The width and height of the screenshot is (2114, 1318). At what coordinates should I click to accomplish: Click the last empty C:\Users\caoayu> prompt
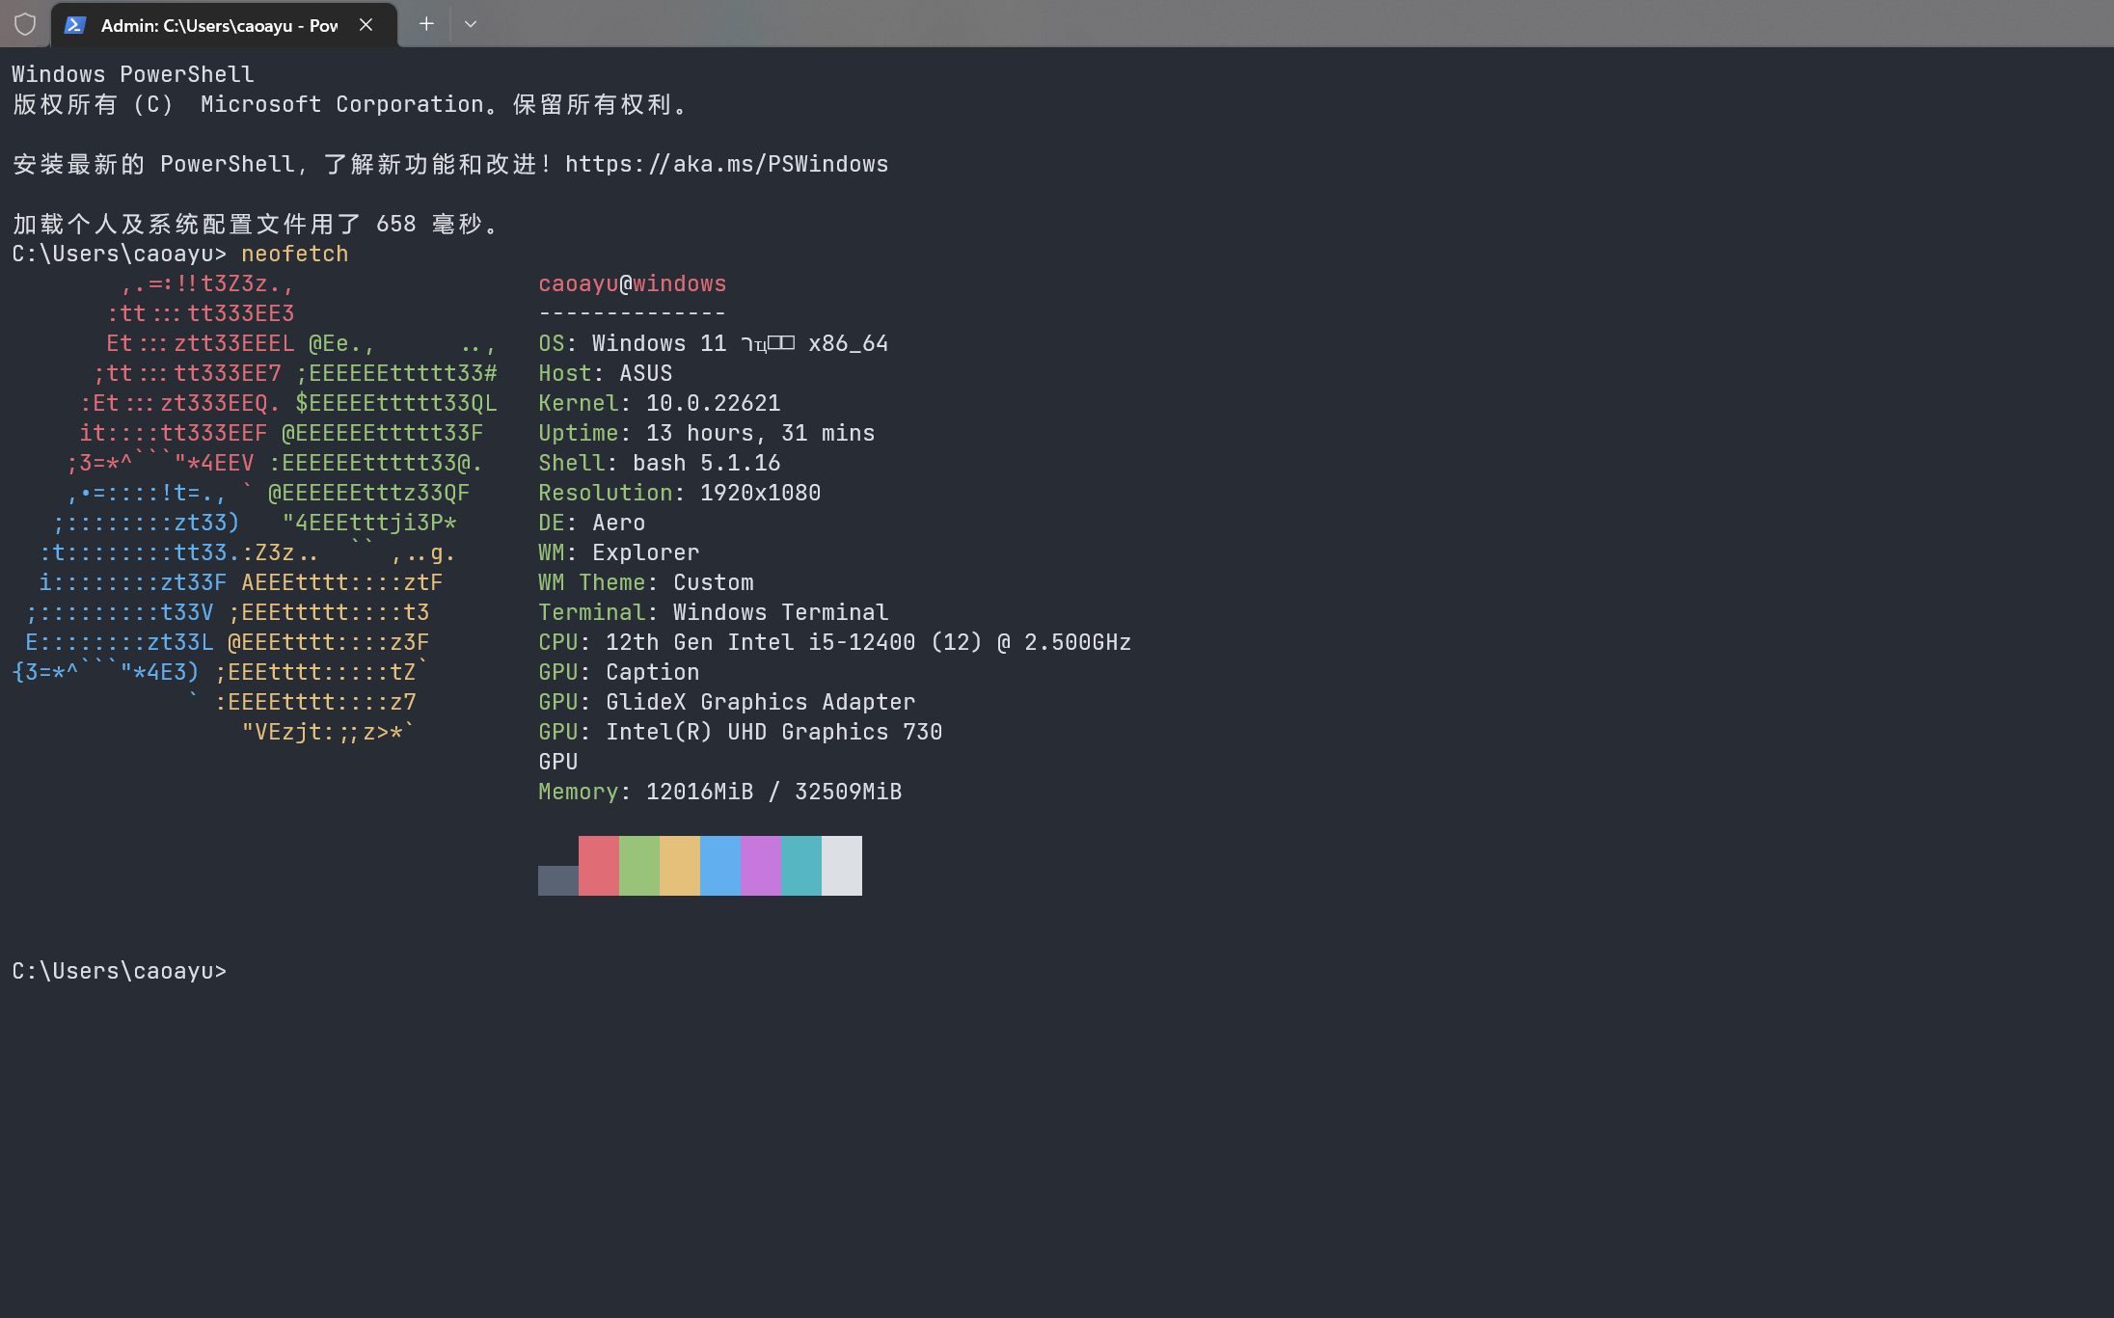coord(120,971)
